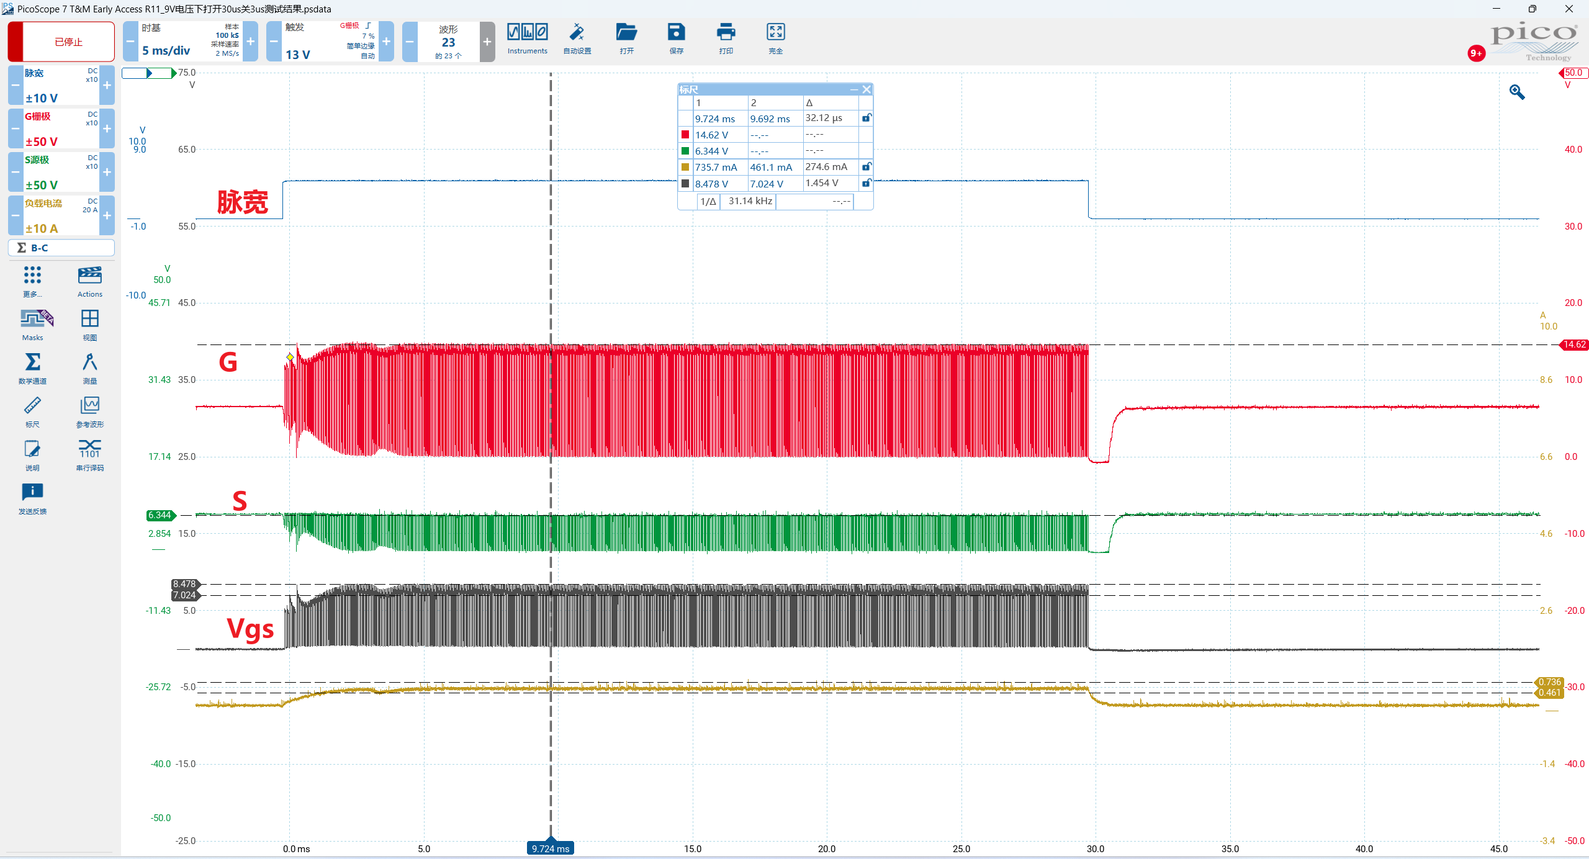Image resolution: width=1589 pixels, height=859 pixels.
Task: Click the 9.724 ms time ruler handle
Action: pos(551,848)
